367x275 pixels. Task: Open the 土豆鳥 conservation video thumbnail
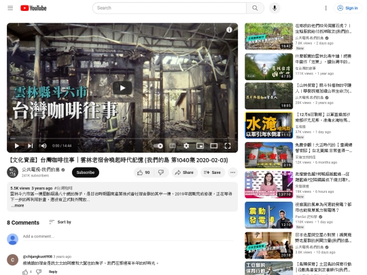[x=268, y=268]
